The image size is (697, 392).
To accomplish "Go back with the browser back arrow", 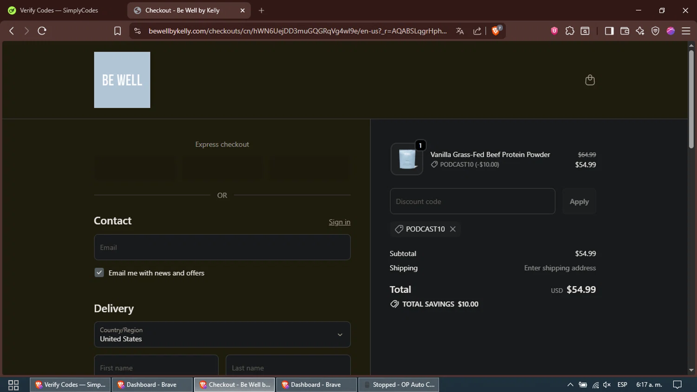I will pyautogui.click(x=12, y=31).
